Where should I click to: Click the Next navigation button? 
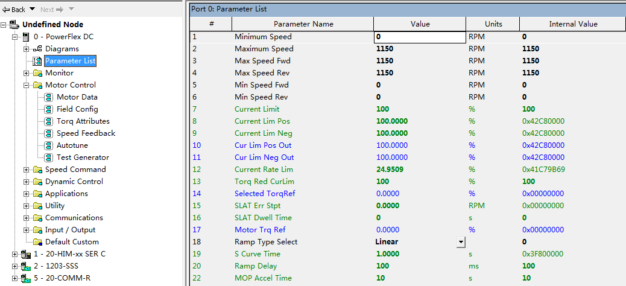(x=51, y=9)
